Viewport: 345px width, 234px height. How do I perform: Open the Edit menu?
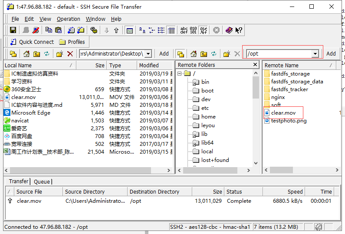click(29, 19)
